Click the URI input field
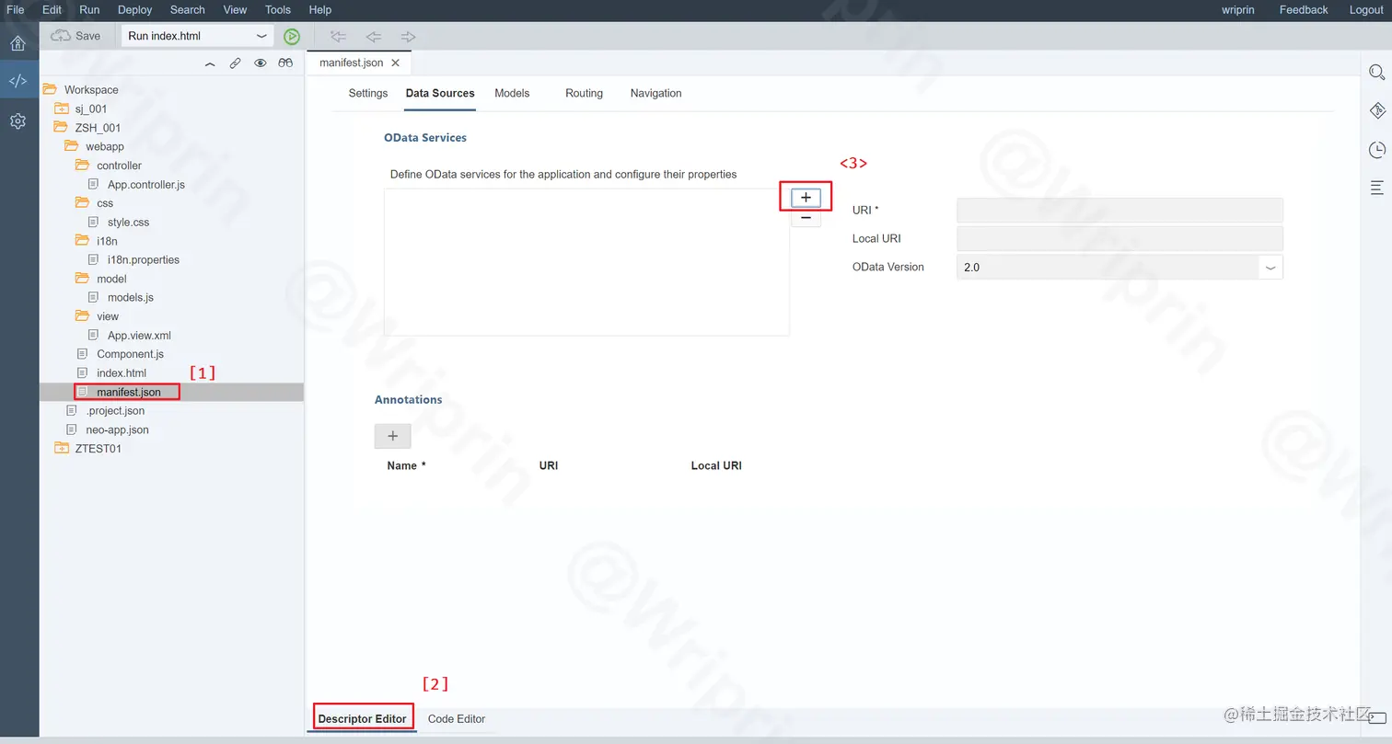Image resolution: width=1392 pixels, height=744 pixels. coord(1119,210)
